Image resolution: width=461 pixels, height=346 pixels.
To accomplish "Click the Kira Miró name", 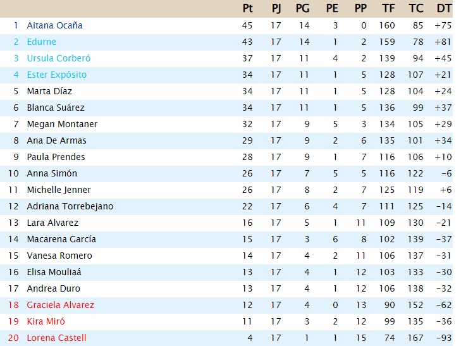I will point(47,321).
